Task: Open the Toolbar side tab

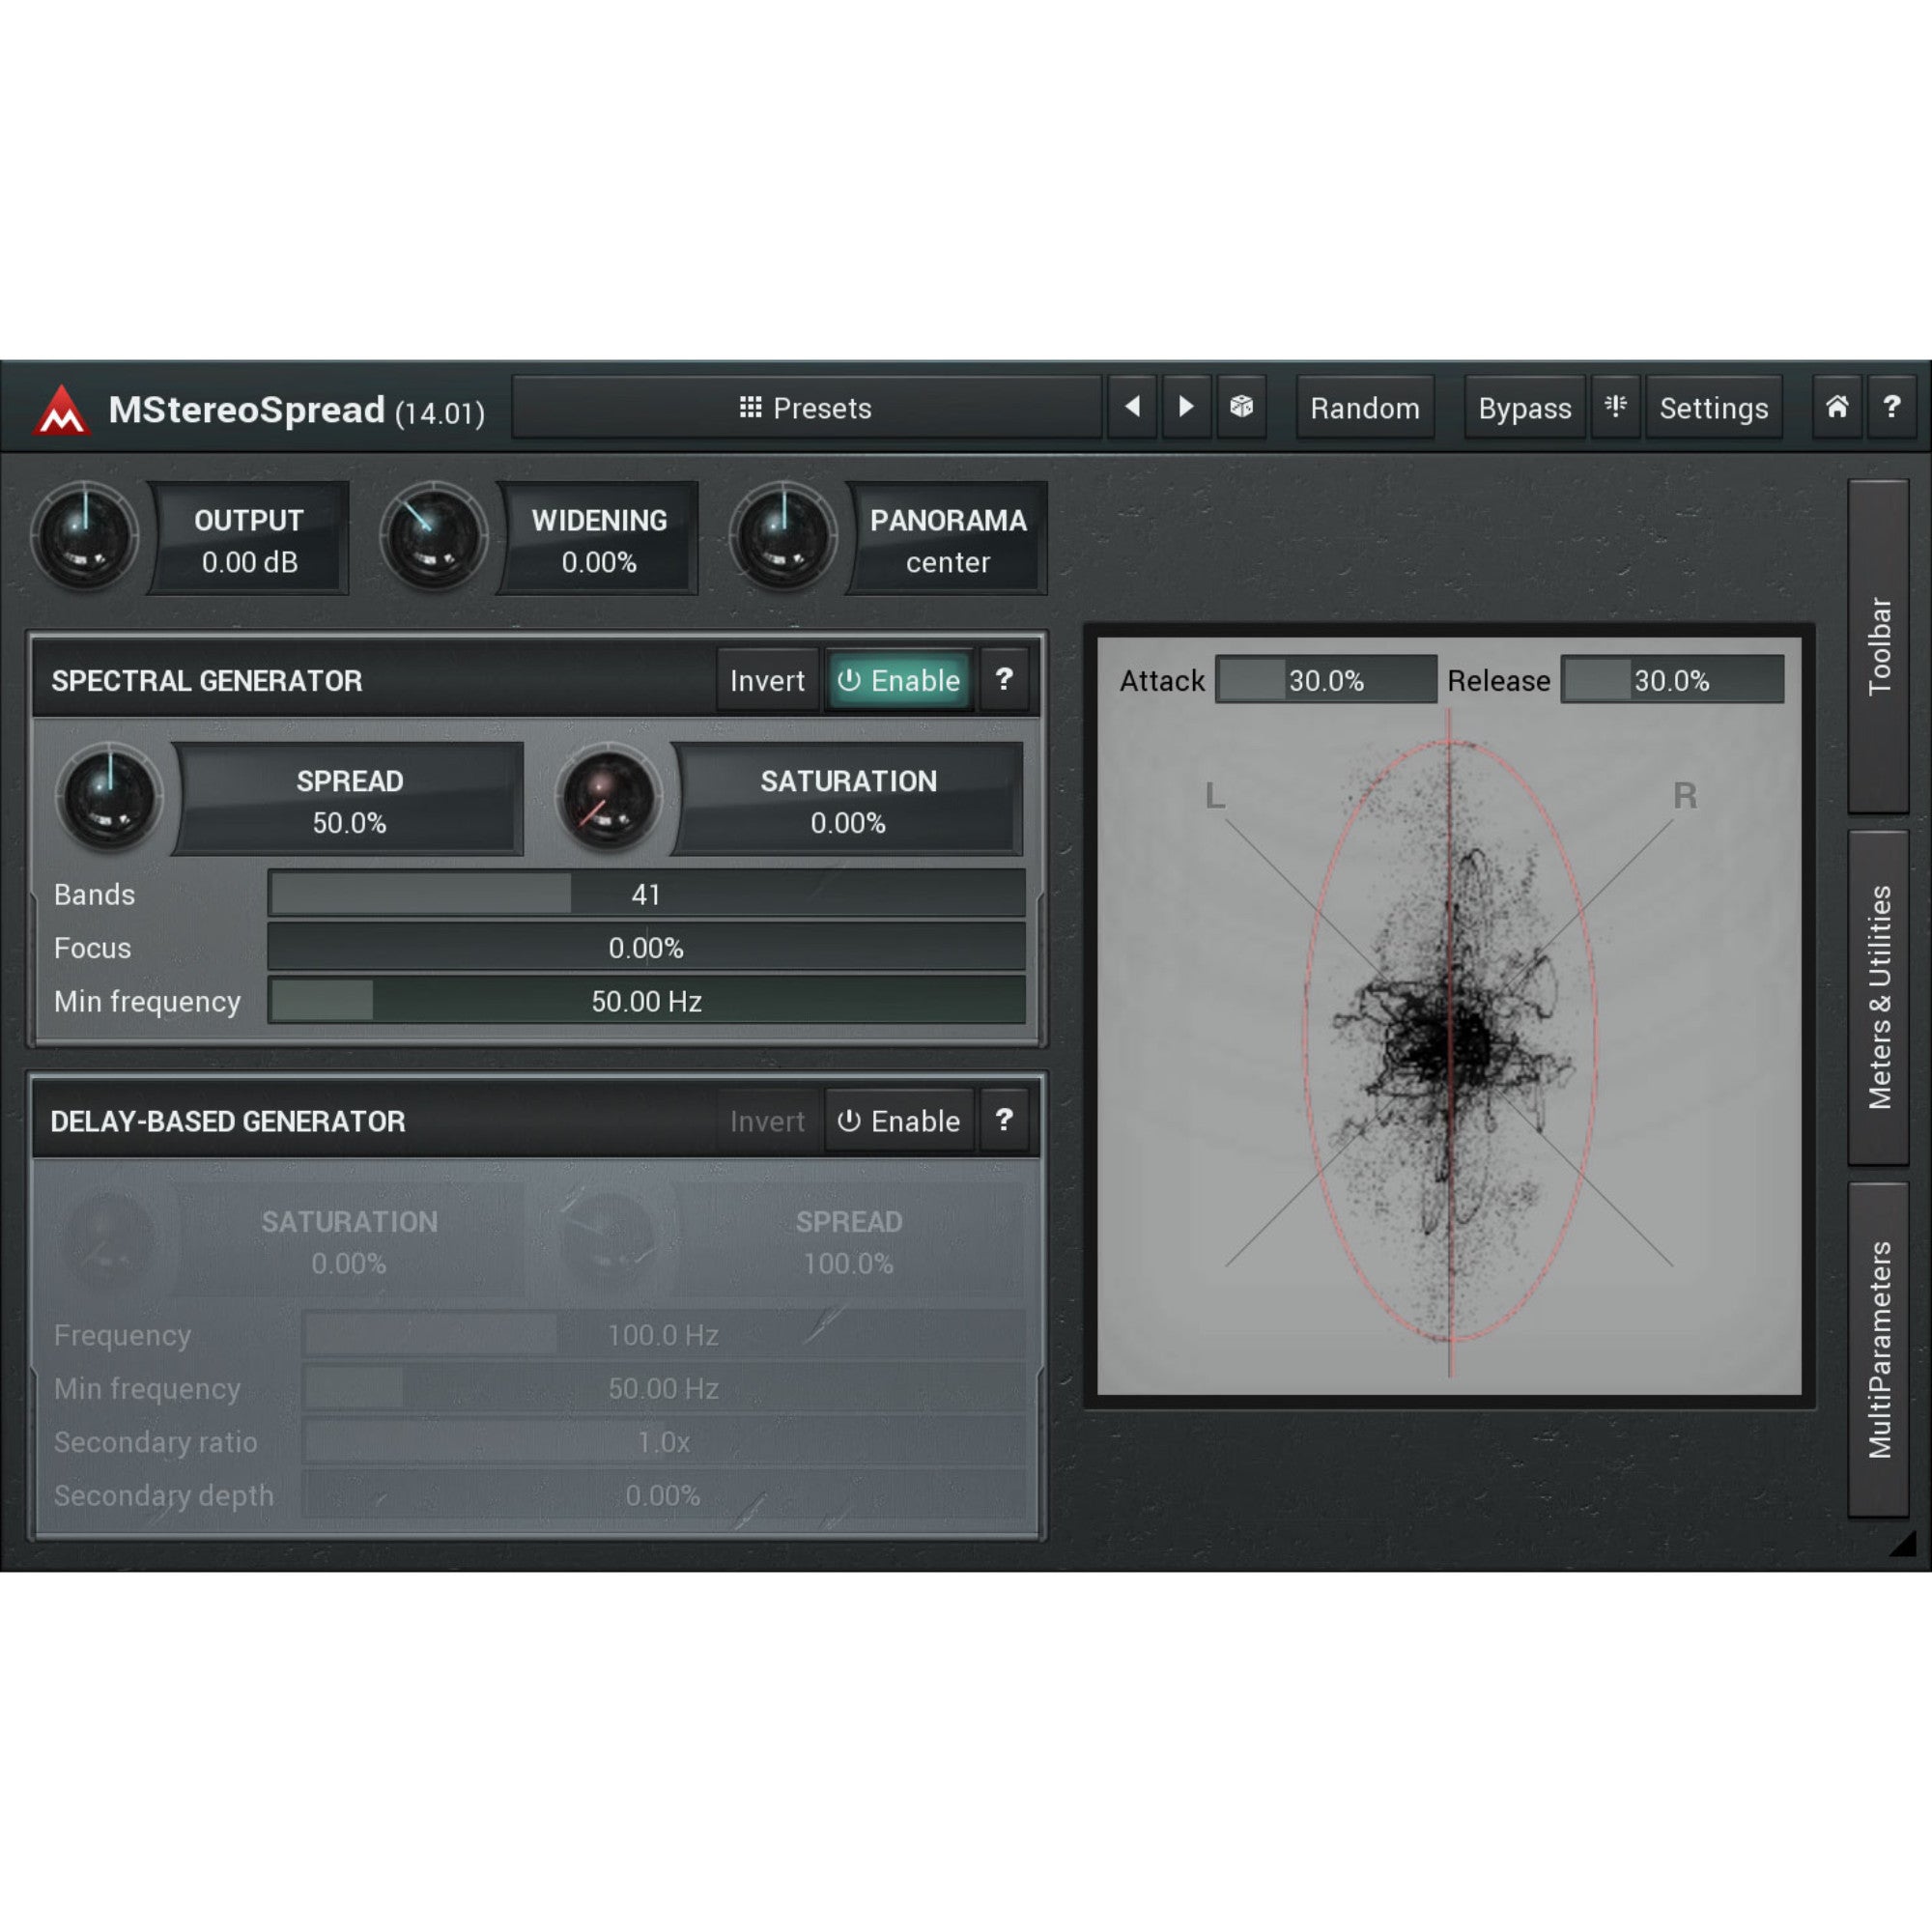Action: pyautogui.click(x=1879, y=646)
